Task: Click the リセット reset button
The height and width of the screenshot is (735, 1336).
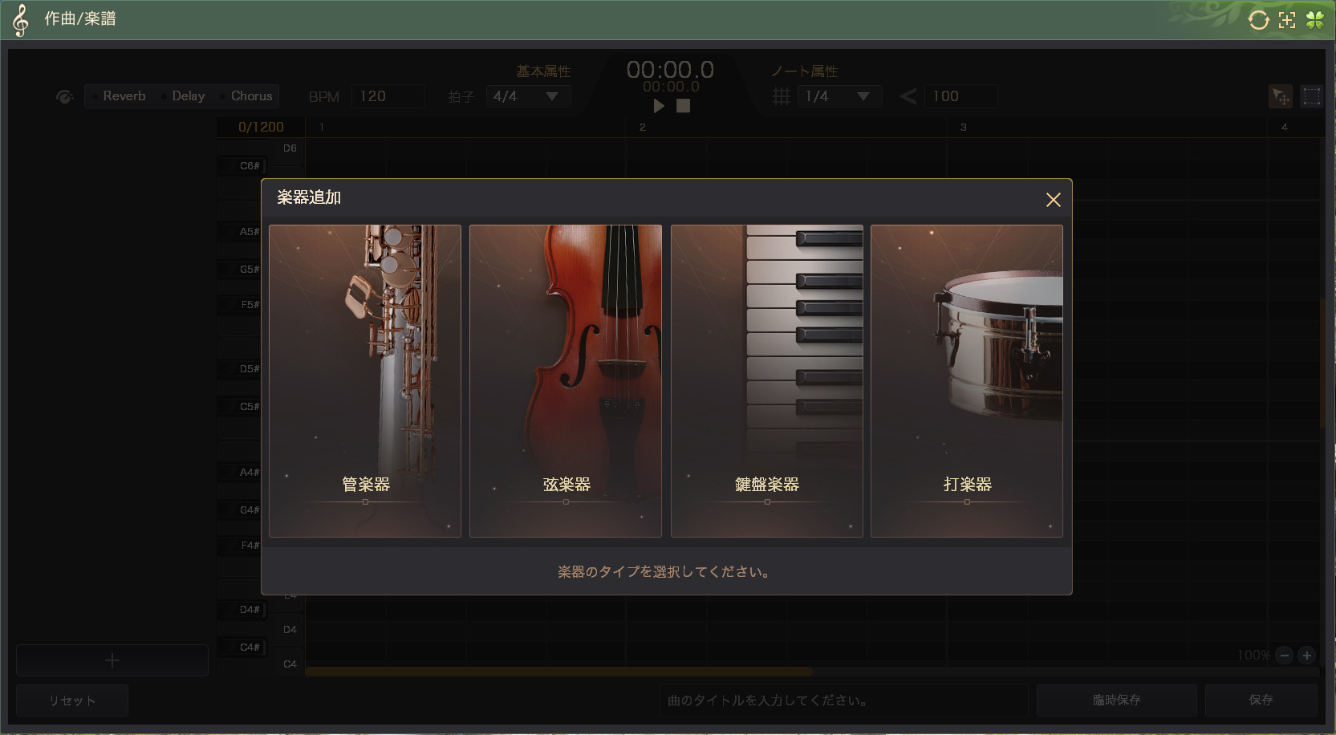Action: click(x=72, y=700)
